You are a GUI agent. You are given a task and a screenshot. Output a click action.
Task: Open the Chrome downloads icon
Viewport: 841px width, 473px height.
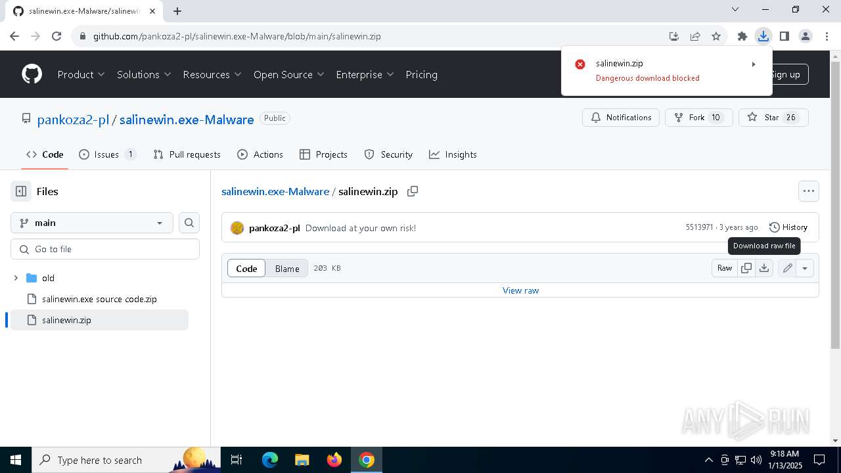[763, 36]
